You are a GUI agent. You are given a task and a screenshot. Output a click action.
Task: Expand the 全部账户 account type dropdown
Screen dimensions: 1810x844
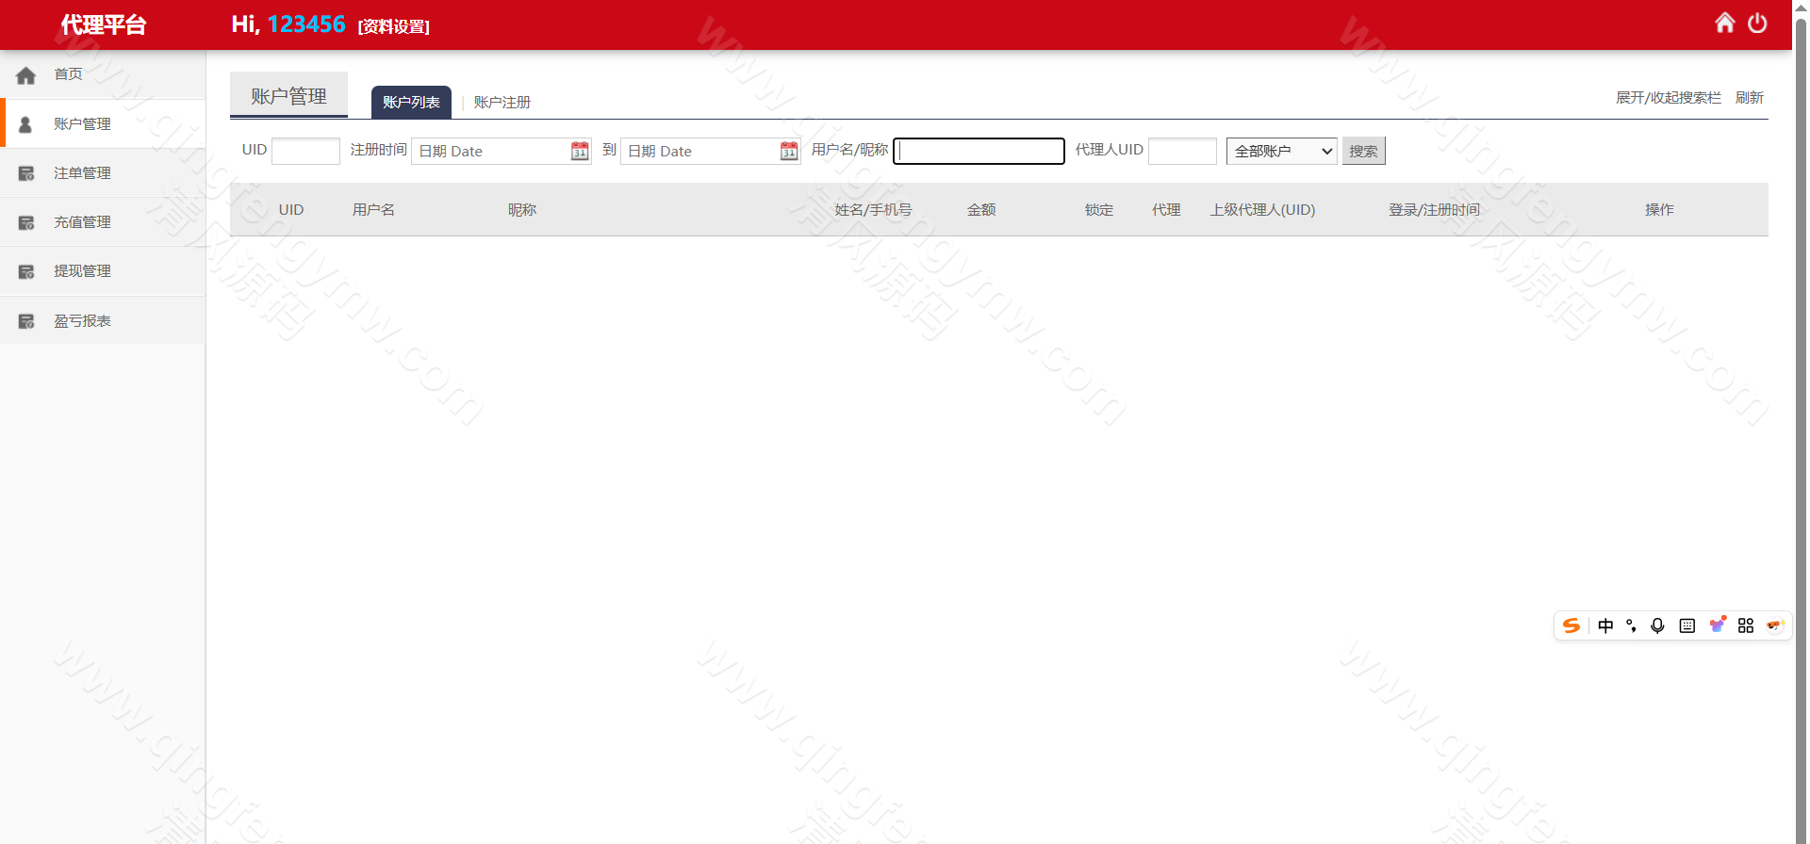pos(1281,151)
